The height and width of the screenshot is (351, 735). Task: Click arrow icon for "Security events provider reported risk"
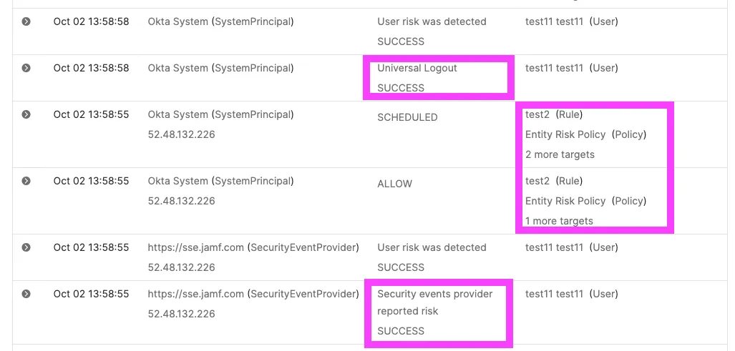pos(26,294)
